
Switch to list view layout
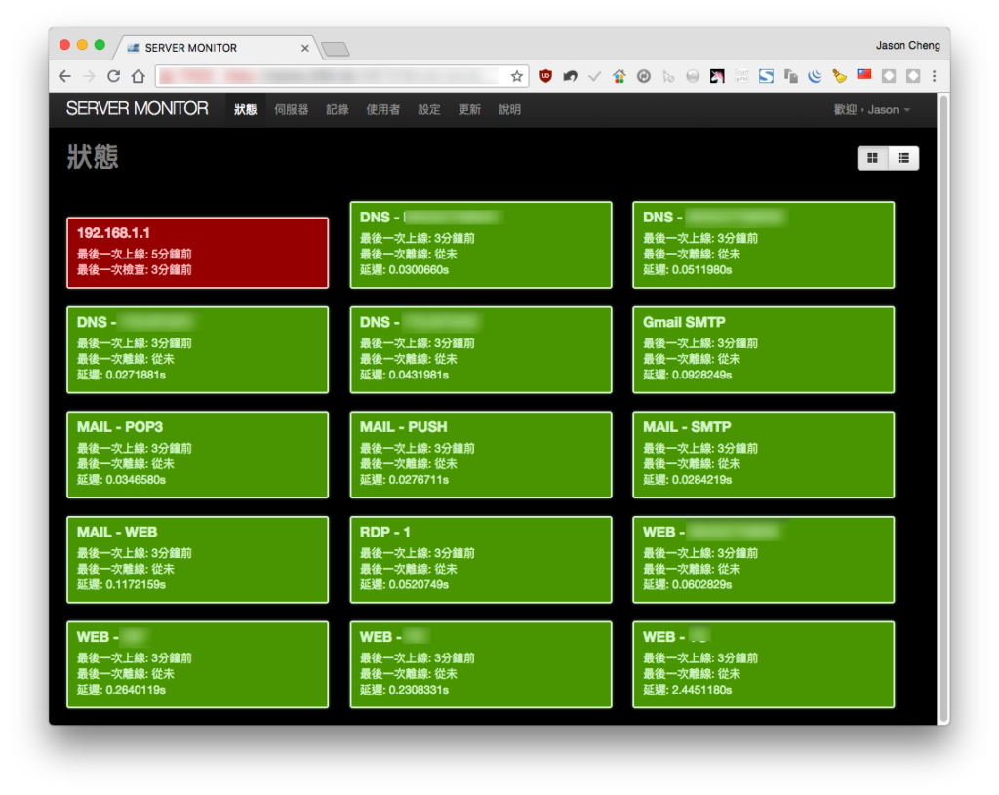903,158
